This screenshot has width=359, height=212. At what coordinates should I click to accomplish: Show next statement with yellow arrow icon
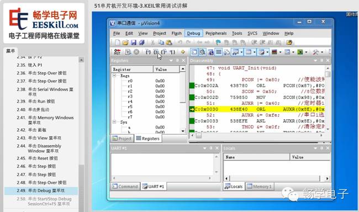pos(183,52)
